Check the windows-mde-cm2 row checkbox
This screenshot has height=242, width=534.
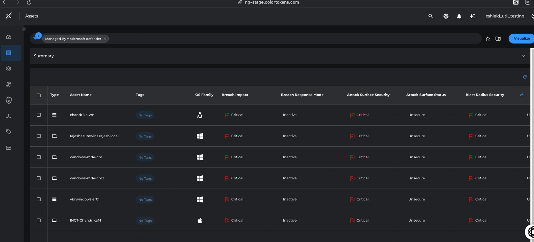tap(39, 178)
